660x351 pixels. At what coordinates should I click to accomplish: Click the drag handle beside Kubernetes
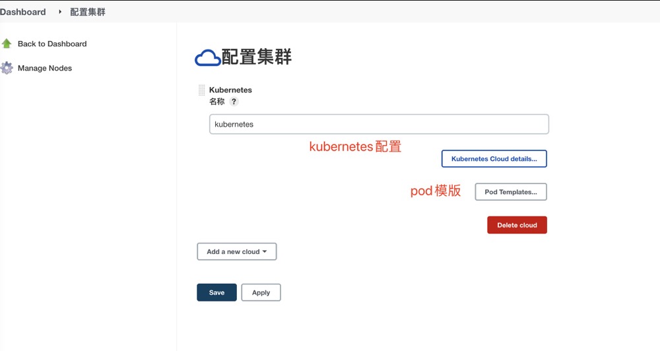[x=202, y=90]
